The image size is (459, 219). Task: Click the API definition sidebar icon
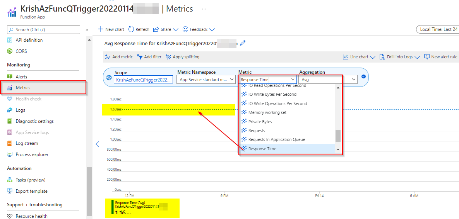point(10,40)
